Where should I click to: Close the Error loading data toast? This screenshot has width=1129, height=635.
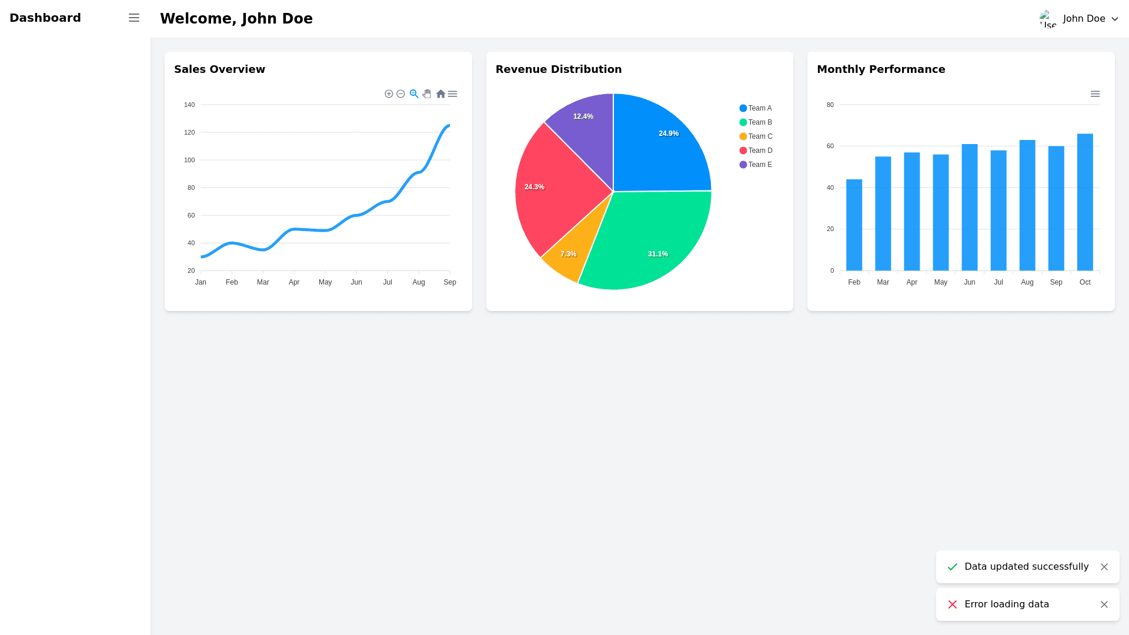(1104, 604)
